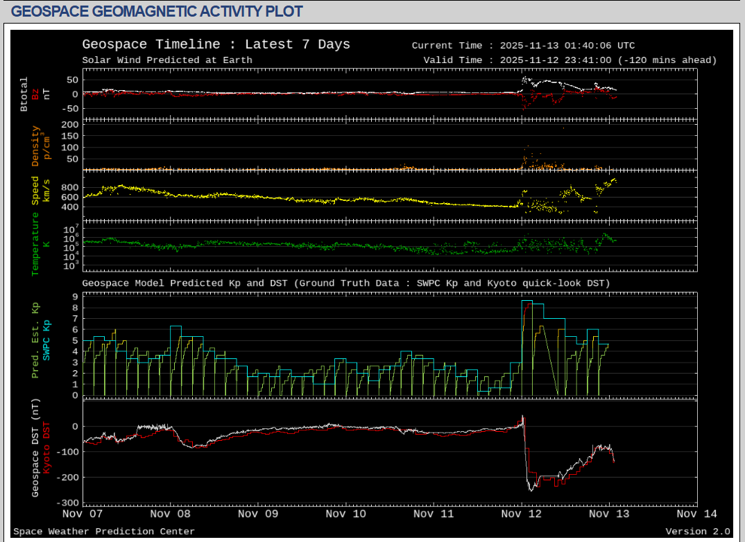Pick the Nov 13 date marker
Screen dimensions: 745x542
tap(608, 514)
